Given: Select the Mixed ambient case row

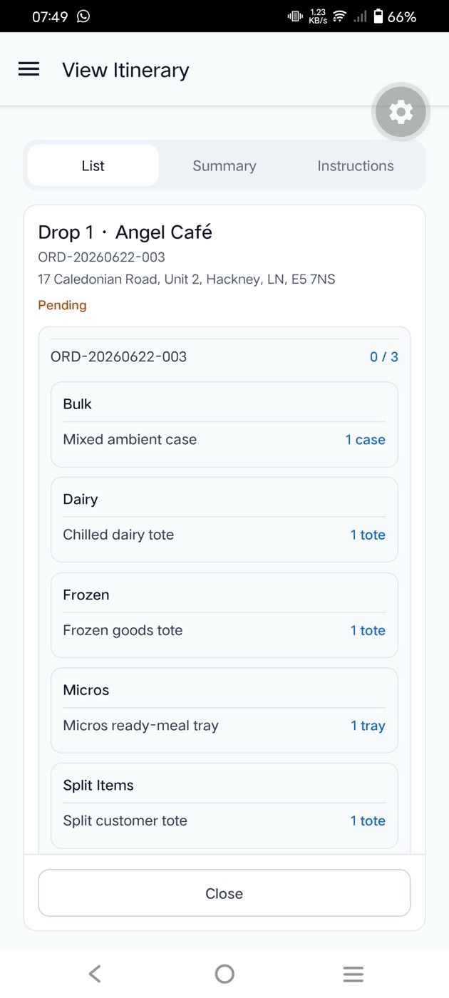Looking at the screenshot, I should [x=224, y=440].
